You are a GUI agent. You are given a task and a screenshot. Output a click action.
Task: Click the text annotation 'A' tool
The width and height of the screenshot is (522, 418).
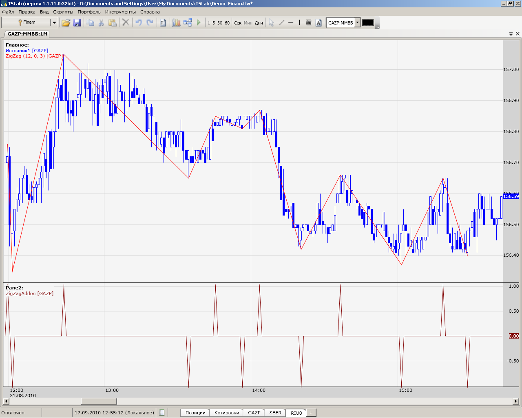point(319,23)
